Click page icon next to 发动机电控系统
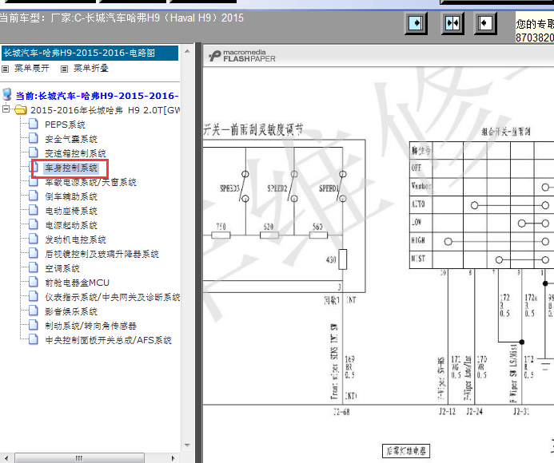Screen dimensions: 554x463 click(x=34, y=239)
